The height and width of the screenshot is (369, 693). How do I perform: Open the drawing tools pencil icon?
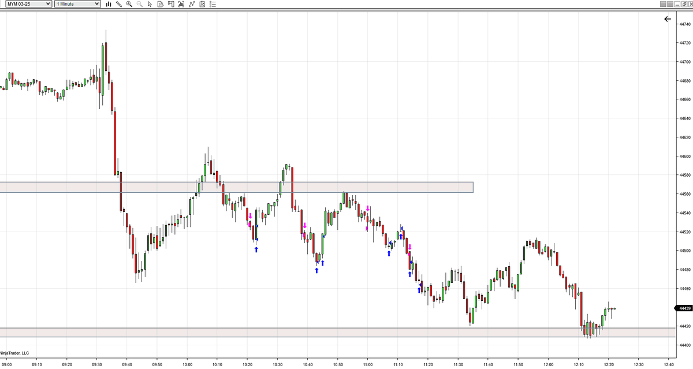coord(118,4)
